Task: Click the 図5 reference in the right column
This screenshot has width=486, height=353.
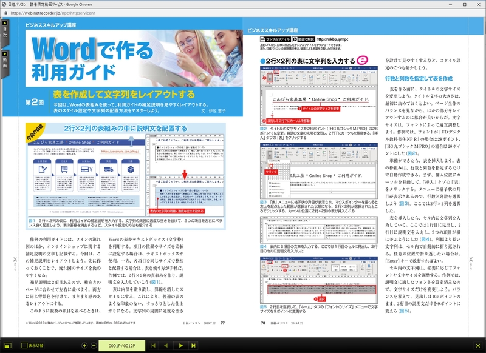Action: tap(404, 311)
